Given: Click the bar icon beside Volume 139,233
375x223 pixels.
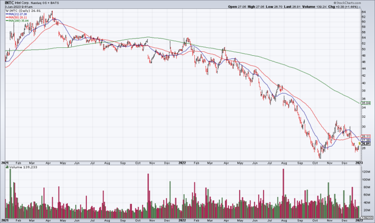Looking at the screenshot, I should coord(7,167).
